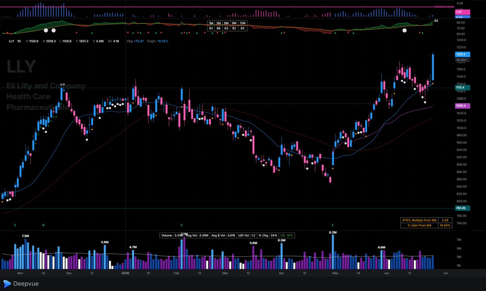Click the 781.45 price level tag
The image size is (486, 291).
tap(462, 208)
